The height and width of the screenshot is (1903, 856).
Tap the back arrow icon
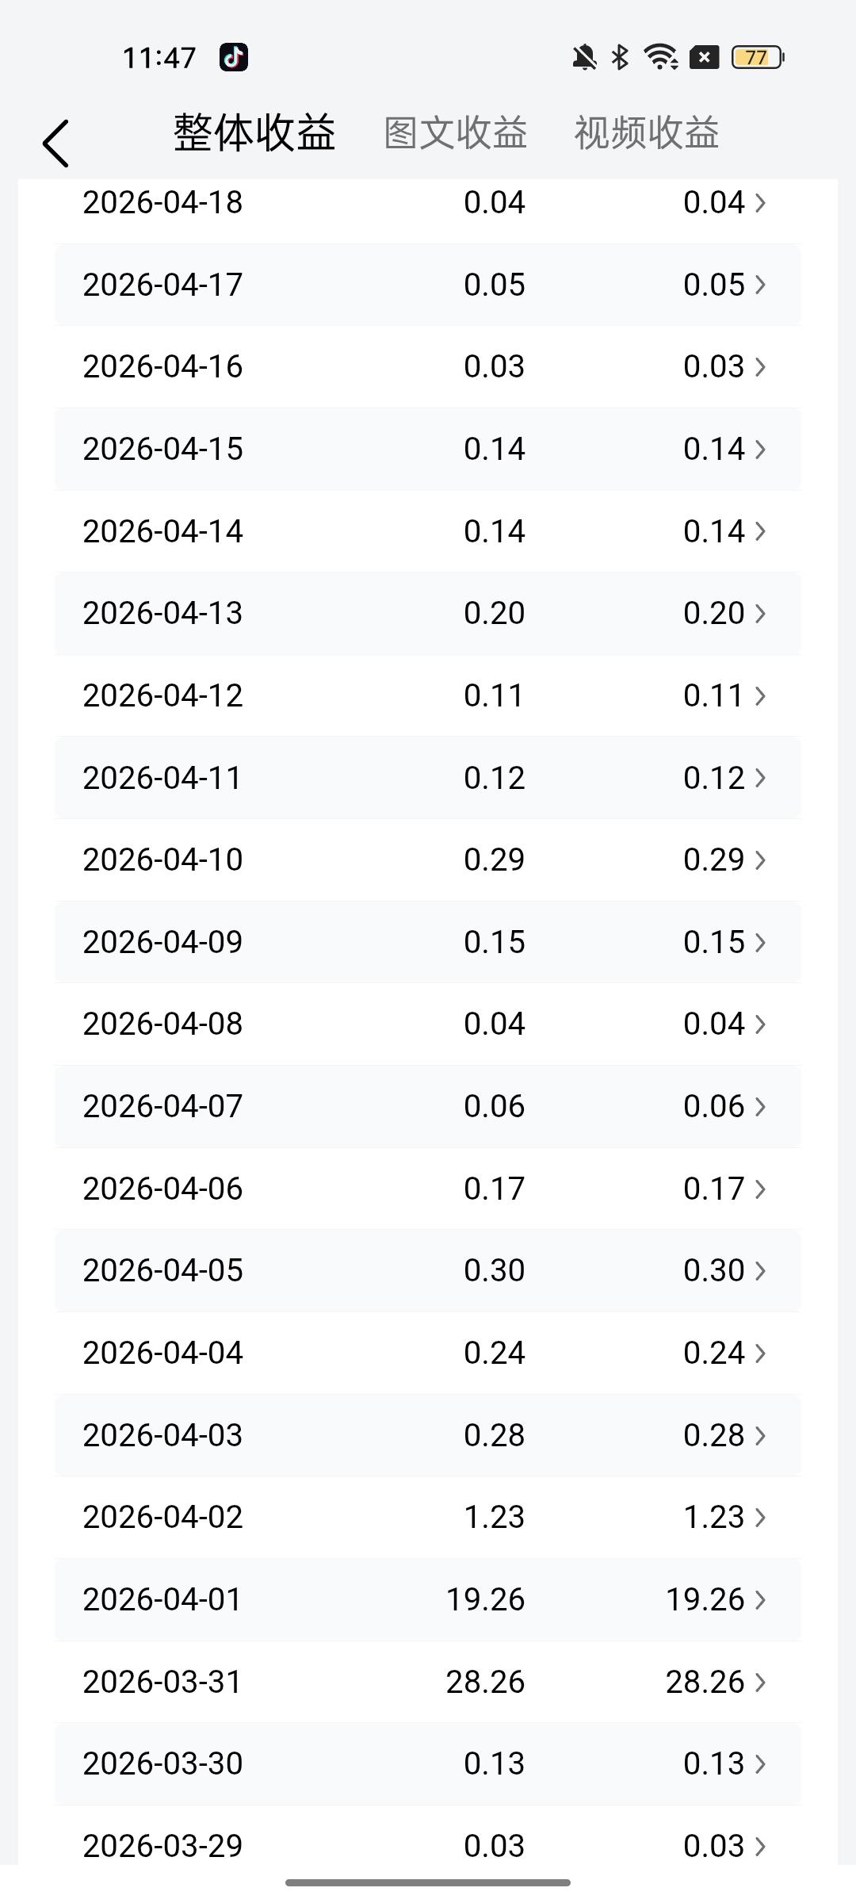point(55,144)
